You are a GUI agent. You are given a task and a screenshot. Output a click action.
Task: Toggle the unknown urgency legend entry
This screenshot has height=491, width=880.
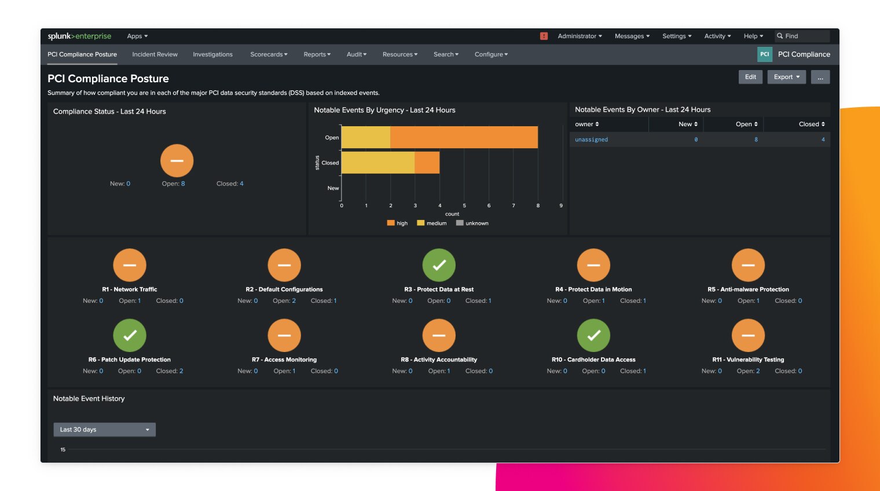[472, 223]
